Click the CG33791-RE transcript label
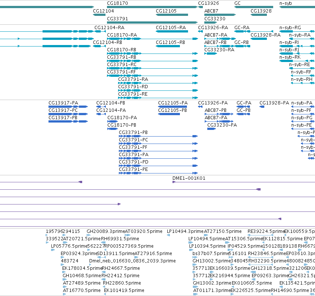 pos(133,94)
